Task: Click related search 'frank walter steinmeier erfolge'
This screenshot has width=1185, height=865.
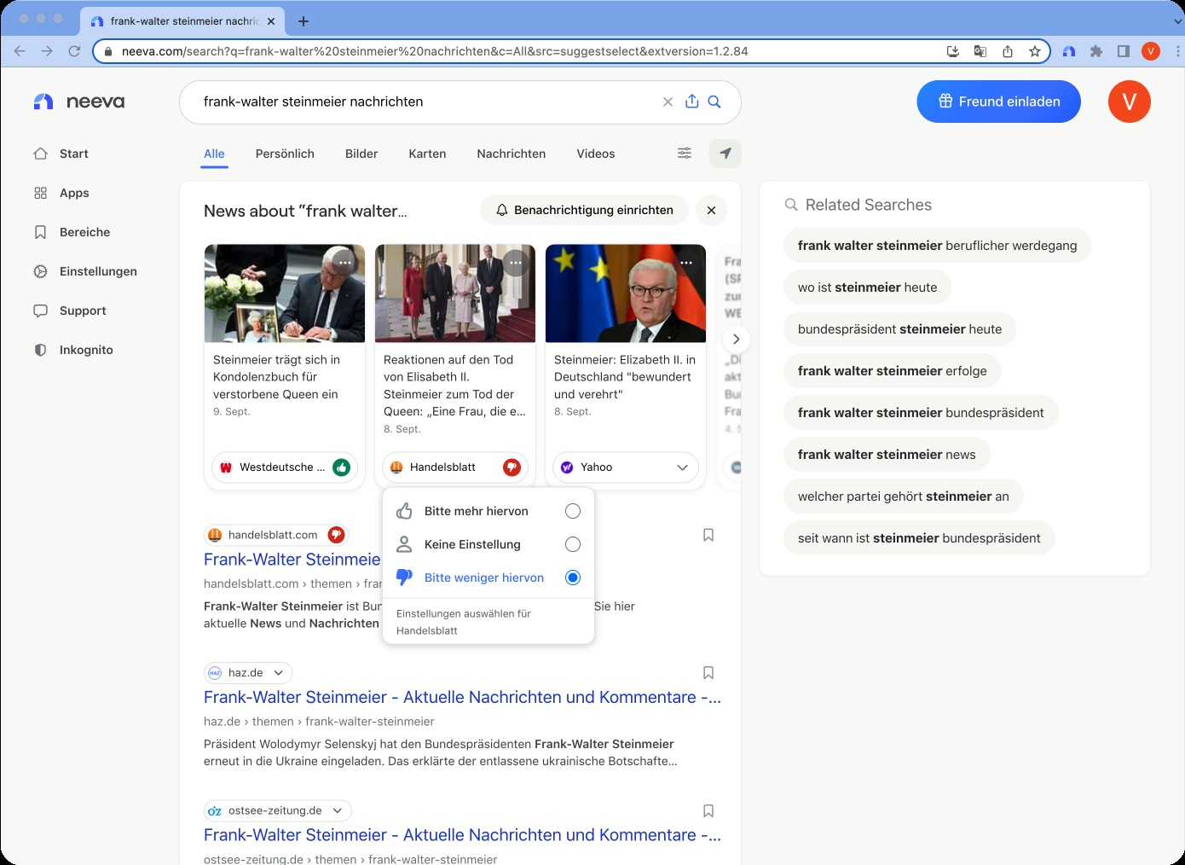Action: (892, 371)
